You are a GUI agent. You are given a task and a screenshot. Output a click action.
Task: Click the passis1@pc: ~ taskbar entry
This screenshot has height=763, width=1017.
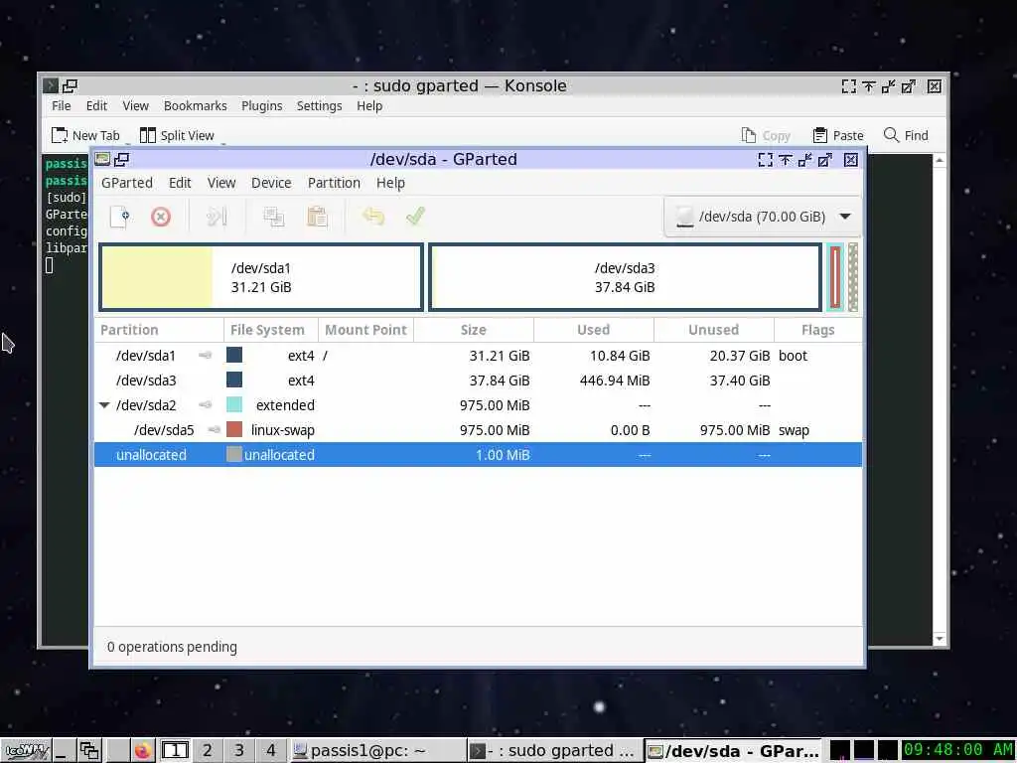[375, 751]
